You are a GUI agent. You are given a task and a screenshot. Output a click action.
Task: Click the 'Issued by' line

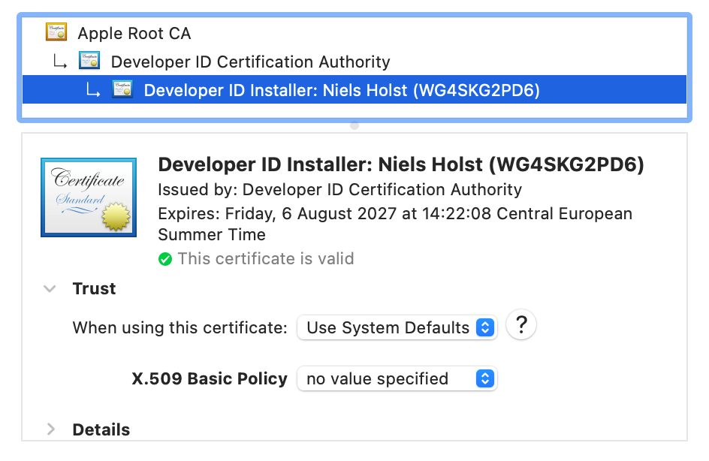[339, 190]
